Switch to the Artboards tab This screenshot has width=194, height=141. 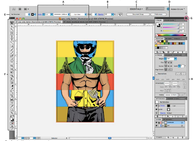[x=167, y=119]
